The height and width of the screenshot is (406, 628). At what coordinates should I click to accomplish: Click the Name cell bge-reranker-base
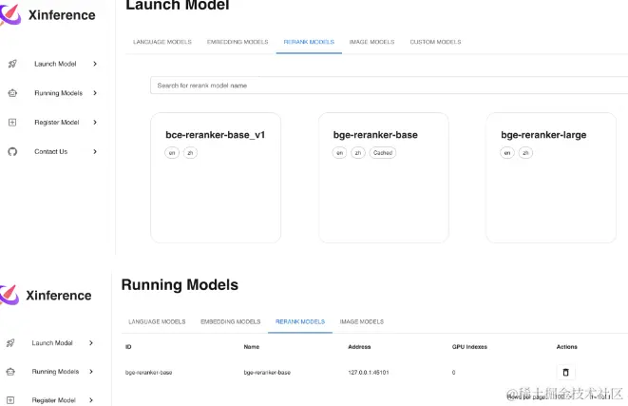267,373
